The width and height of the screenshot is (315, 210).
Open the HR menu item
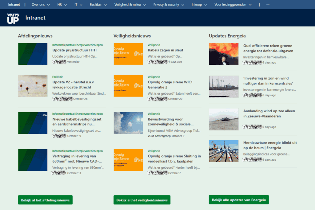tap(59, 4)
